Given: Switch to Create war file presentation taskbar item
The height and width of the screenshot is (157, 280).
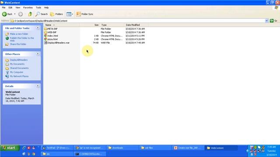Looking at the screenshot, I should click(x=188, y=148).
